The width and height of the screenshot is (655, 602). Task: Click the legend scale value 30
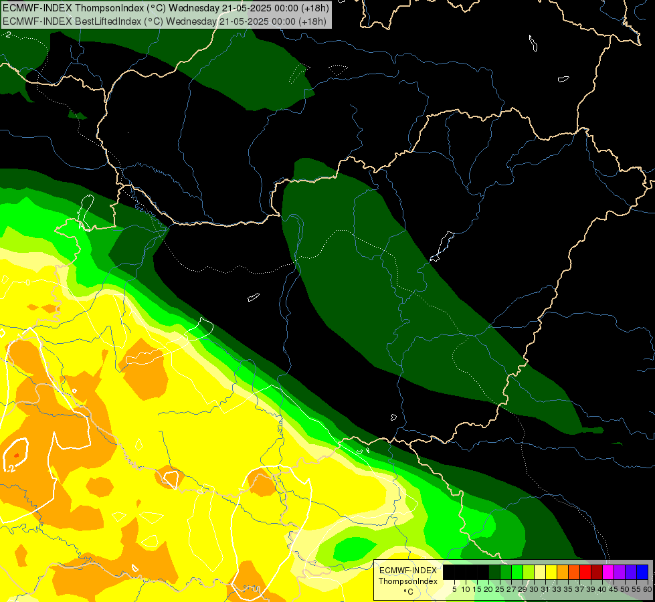point(534,589)
